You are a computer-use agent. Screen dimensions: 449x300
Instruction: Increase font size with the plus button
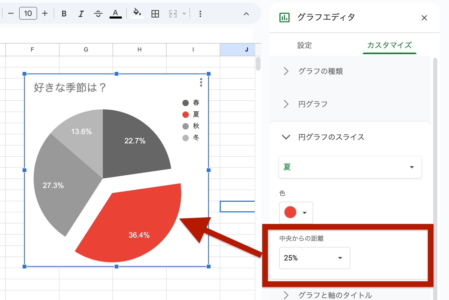point(45,14)
